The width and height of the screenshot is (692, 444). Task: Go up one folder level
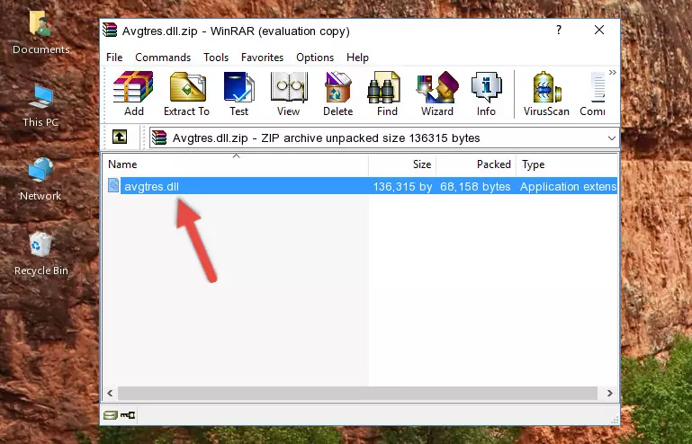120,138
